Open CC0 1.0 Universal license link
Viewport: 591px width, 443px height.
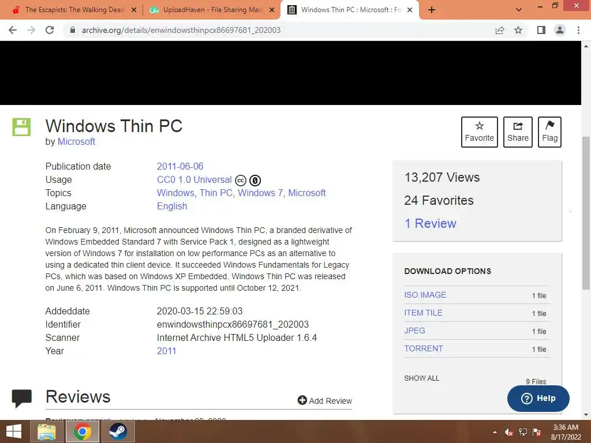coord(194,180)
